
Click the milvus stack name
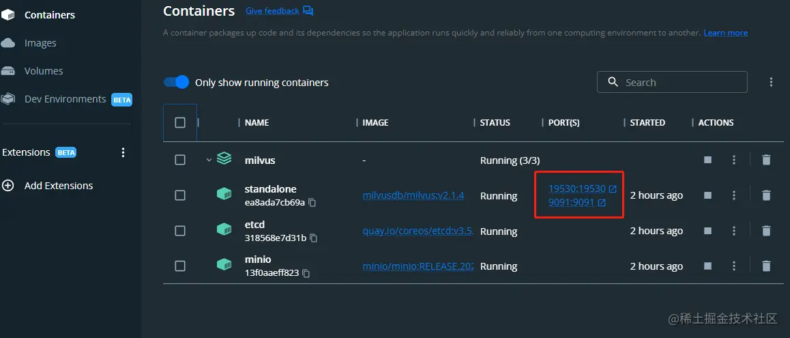click(260, 160)
